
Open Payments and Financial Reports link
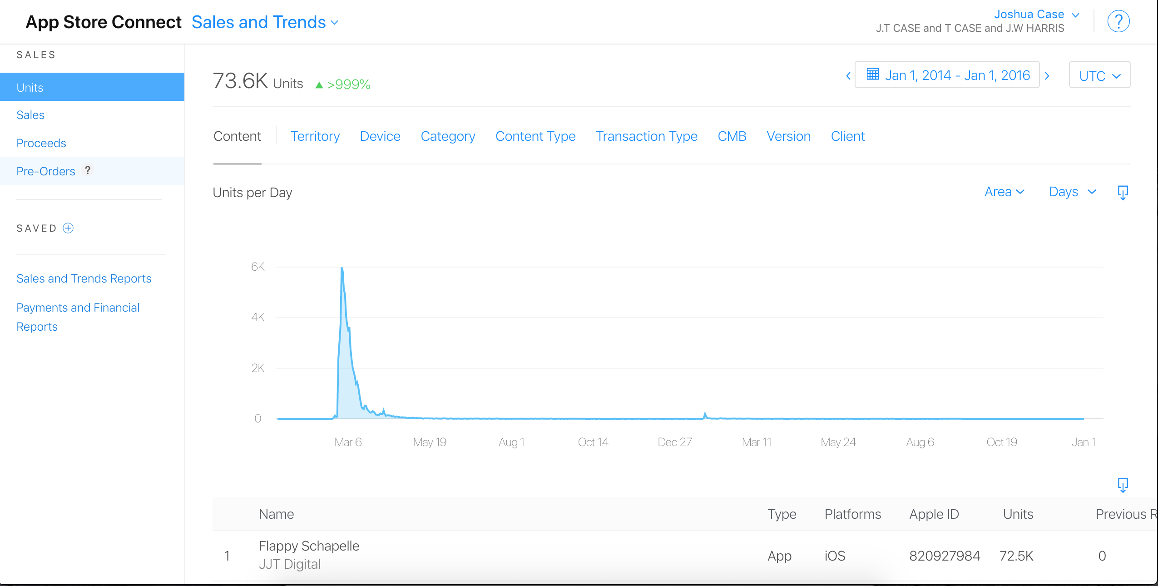[78, 317]
